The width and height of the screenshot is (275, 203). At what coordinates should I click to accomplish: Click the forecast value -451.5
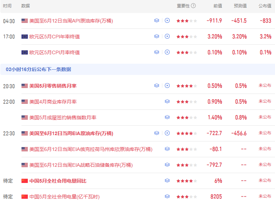[x=239, y=21]
